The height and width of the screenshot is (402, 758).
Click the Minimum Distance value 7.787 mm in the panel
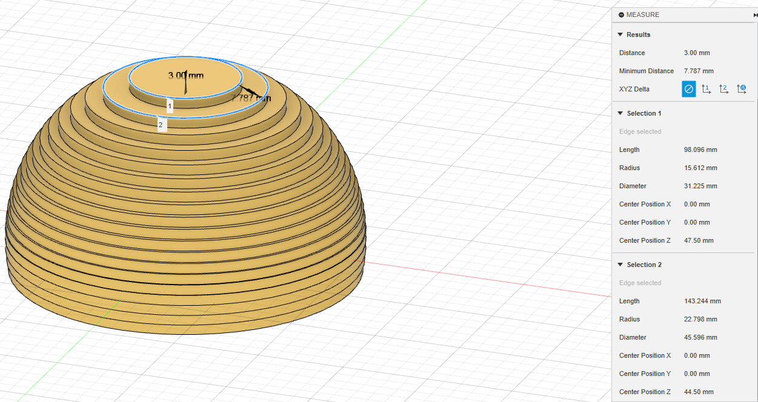point(699,71)
